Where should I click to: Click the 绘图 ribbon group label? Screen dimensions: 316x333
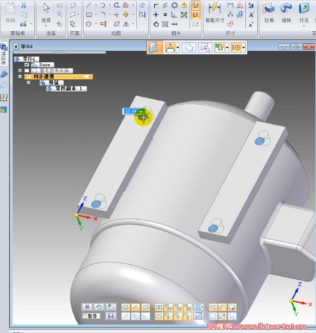coord(116,33)
